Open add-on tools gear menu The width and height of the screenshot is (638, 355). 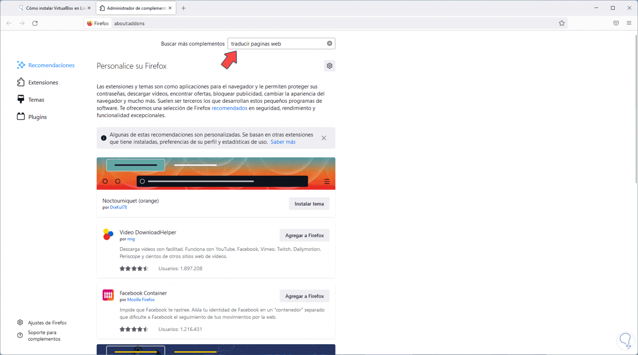tap(329, 66)
